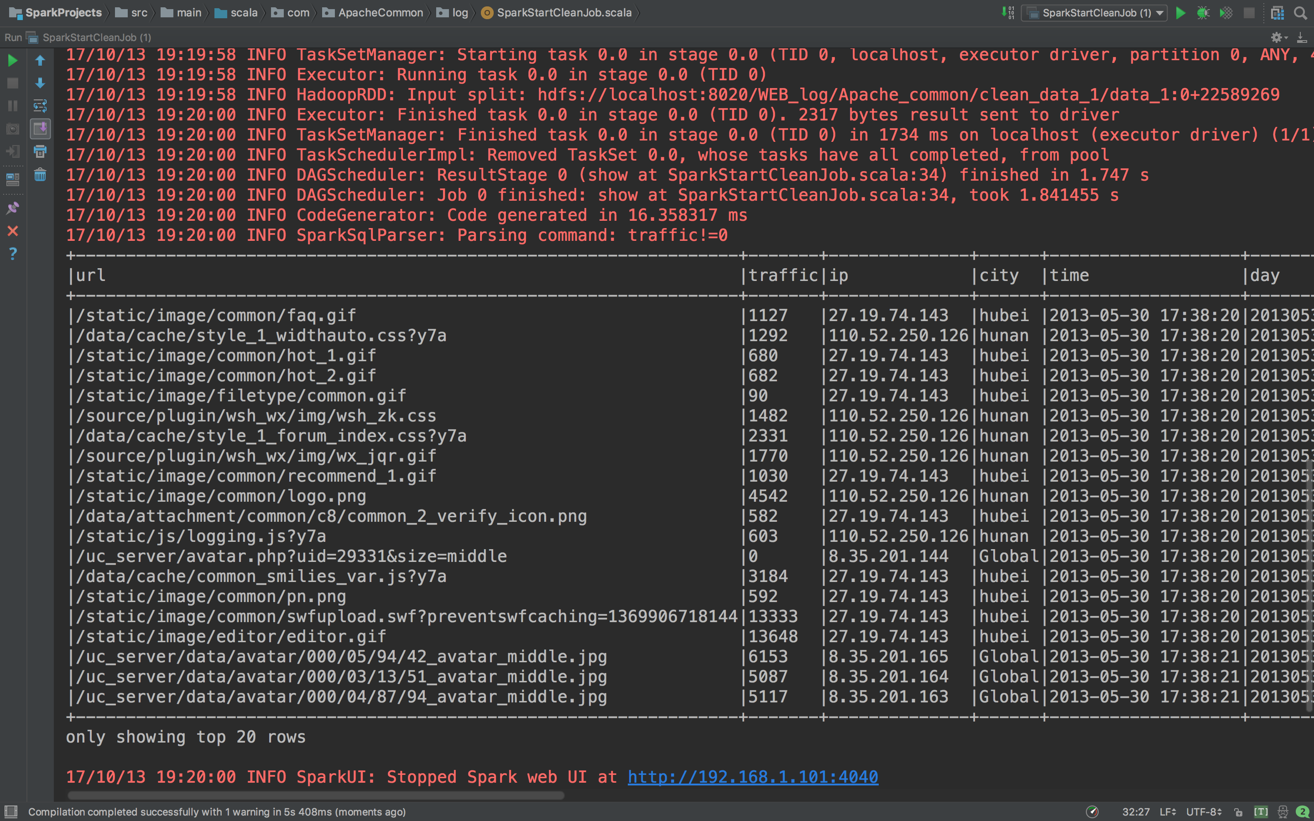This screenshot has width=1314, height=821.
Task: Click the blue up arrow in the Run panel
Action: 40,60
